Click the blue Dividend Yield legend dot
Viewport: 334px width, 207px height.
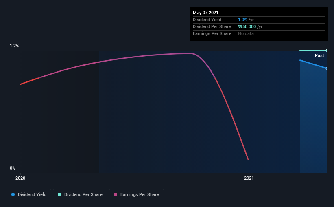pyautogui.click(x=13, y=194)
